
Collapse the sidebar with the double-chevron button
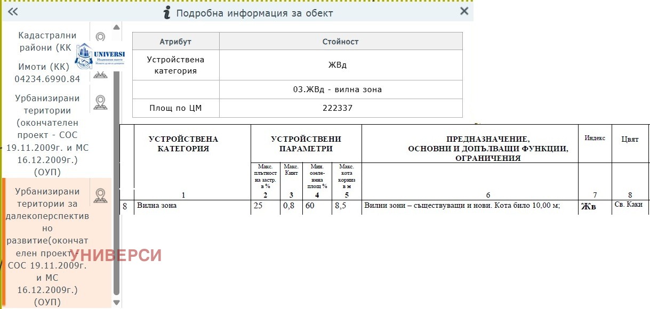(x=12, y=11)
